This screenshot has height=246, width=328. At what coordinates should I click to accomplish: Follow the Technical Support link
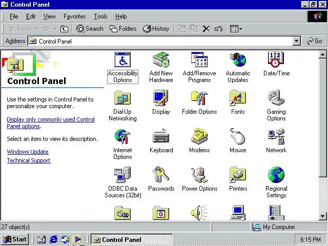[29, 160]
